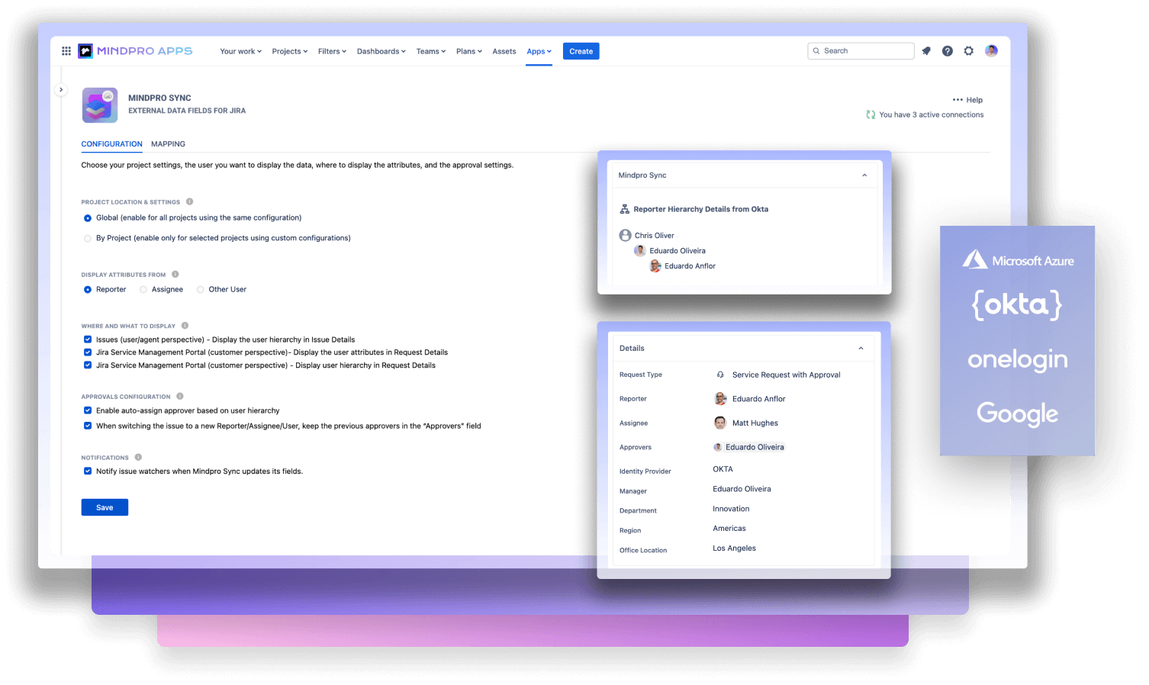Click the active connections sync icon
Image resolution: width=1149 pixels, height=685 pixels.
[871, 115]
